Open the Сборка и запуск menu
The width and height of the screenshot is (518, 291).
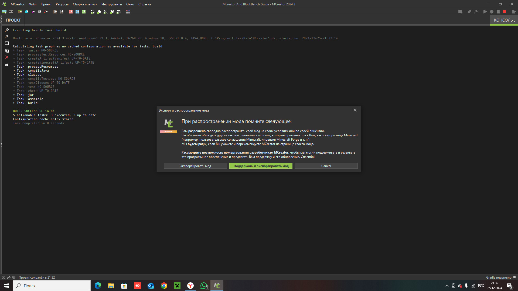(85, 4)
